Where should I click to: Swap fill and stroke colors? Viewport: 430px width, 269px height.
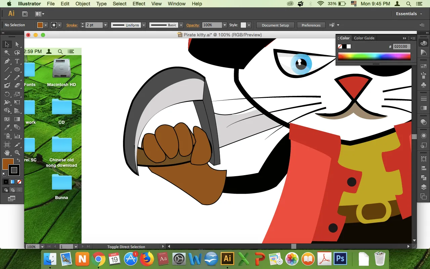[18, 160]
